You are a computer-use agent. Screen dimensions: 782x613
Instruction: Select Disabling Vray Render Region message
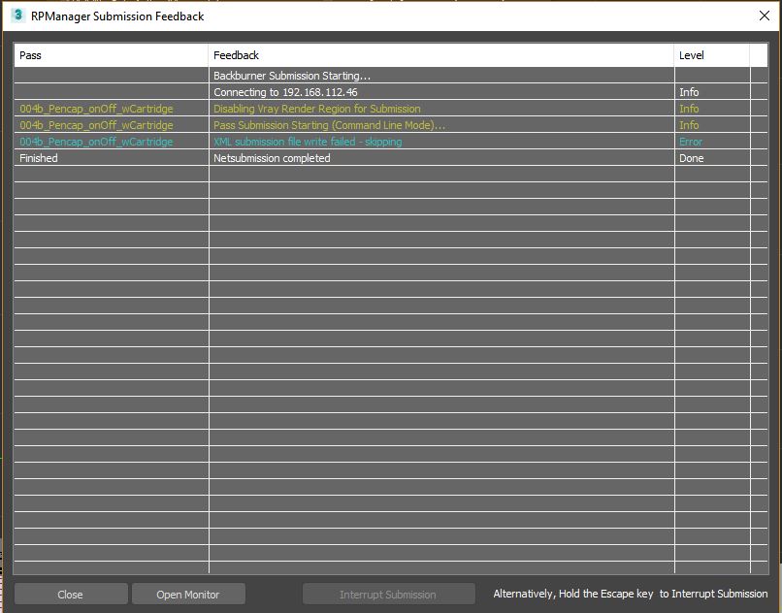tap(316, 109)
